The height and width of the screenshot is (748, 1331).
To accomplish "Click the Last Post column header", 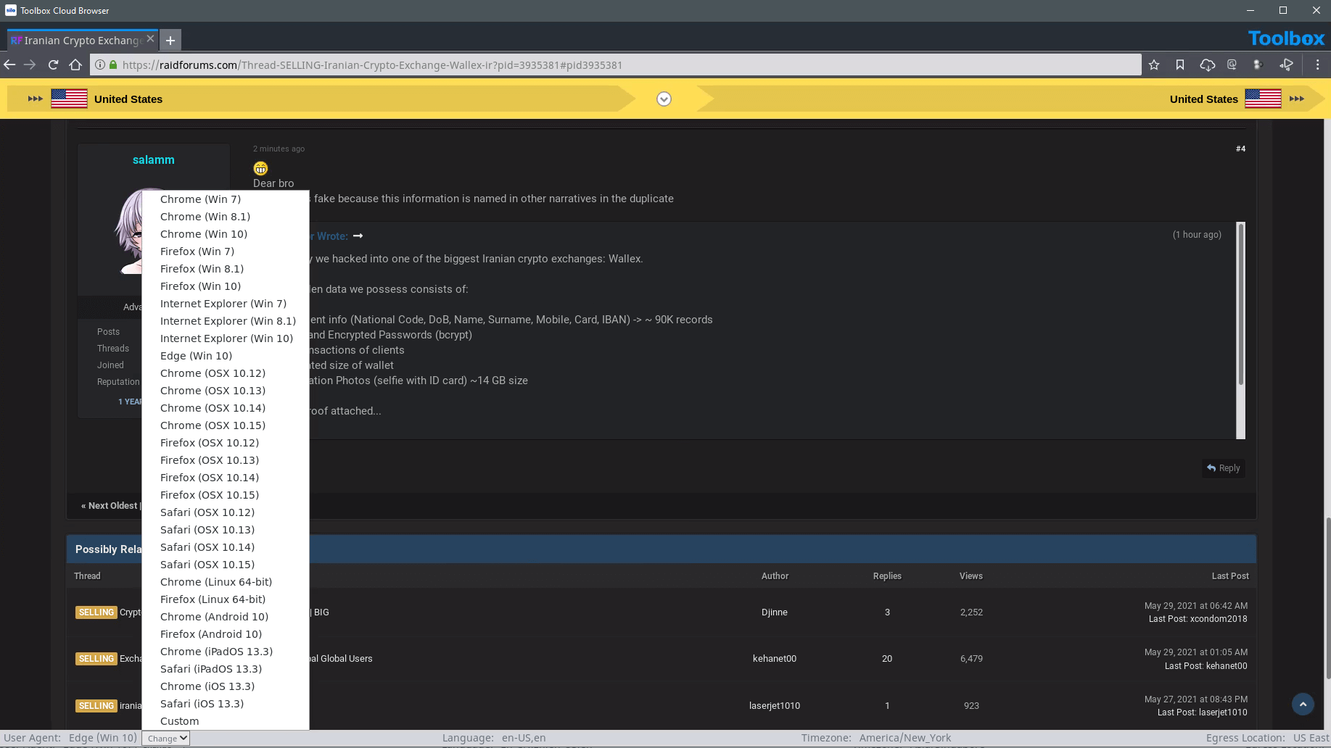I will click(1230, 576).
